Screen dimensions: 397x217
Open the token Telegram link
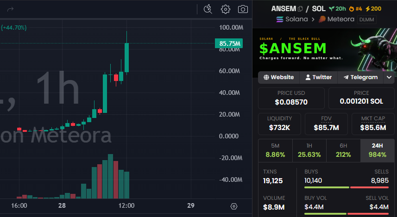361,77
